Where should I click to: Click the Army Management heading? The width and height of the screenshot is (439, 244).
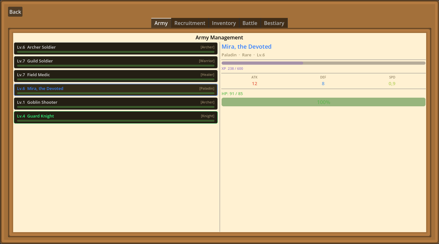tap(219, 37)
